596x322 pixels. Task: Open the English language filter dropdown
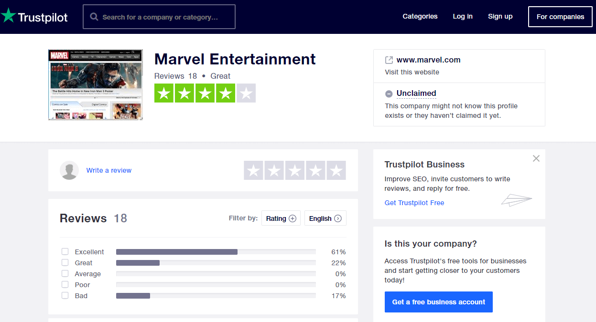(325, 218)
